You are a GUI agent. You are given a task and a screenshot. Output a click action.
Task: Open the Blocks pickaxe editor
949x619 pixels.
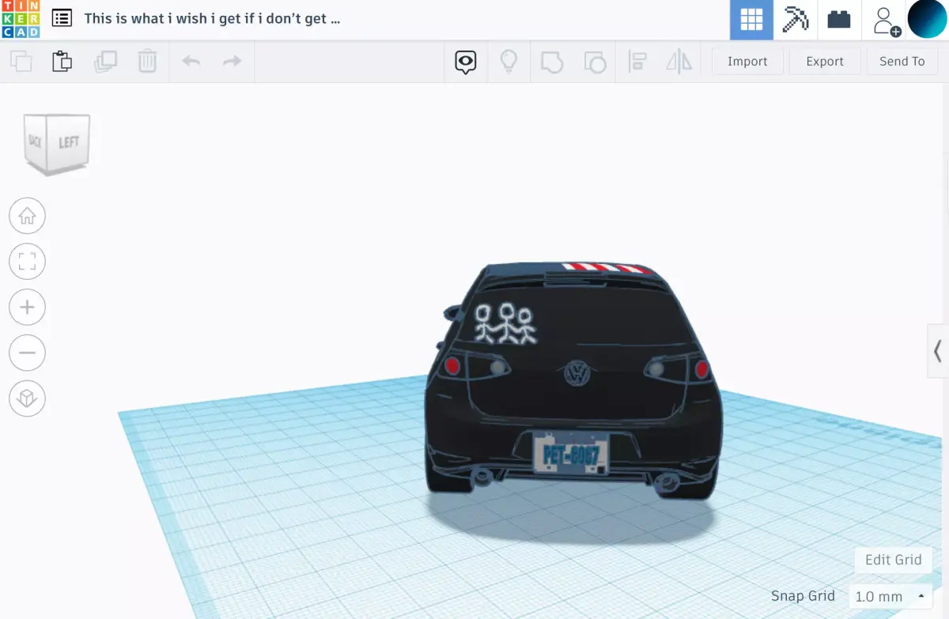coord(795,20)
